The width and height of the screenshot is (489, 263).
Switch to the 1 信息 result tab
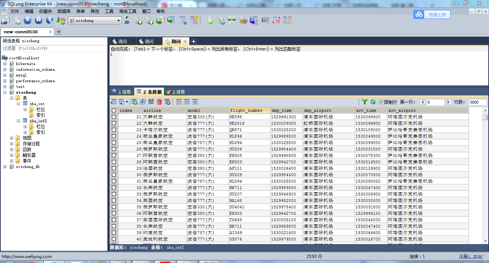click(122, 92)
